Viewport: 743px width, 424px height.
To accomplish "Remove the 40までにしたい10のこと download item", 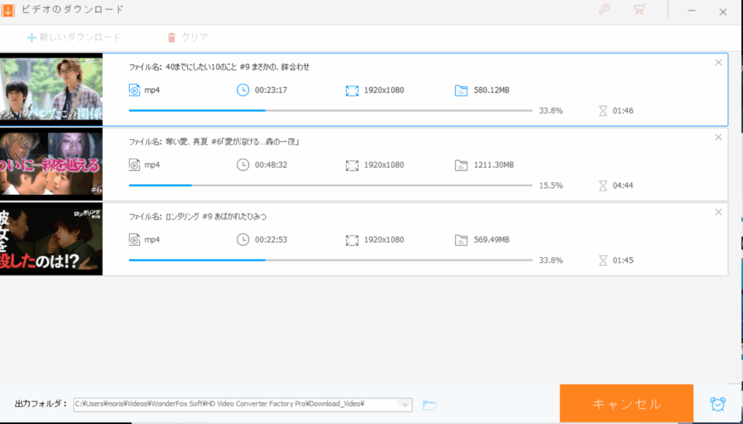I will pyautogui.click(x=718, y=62).
